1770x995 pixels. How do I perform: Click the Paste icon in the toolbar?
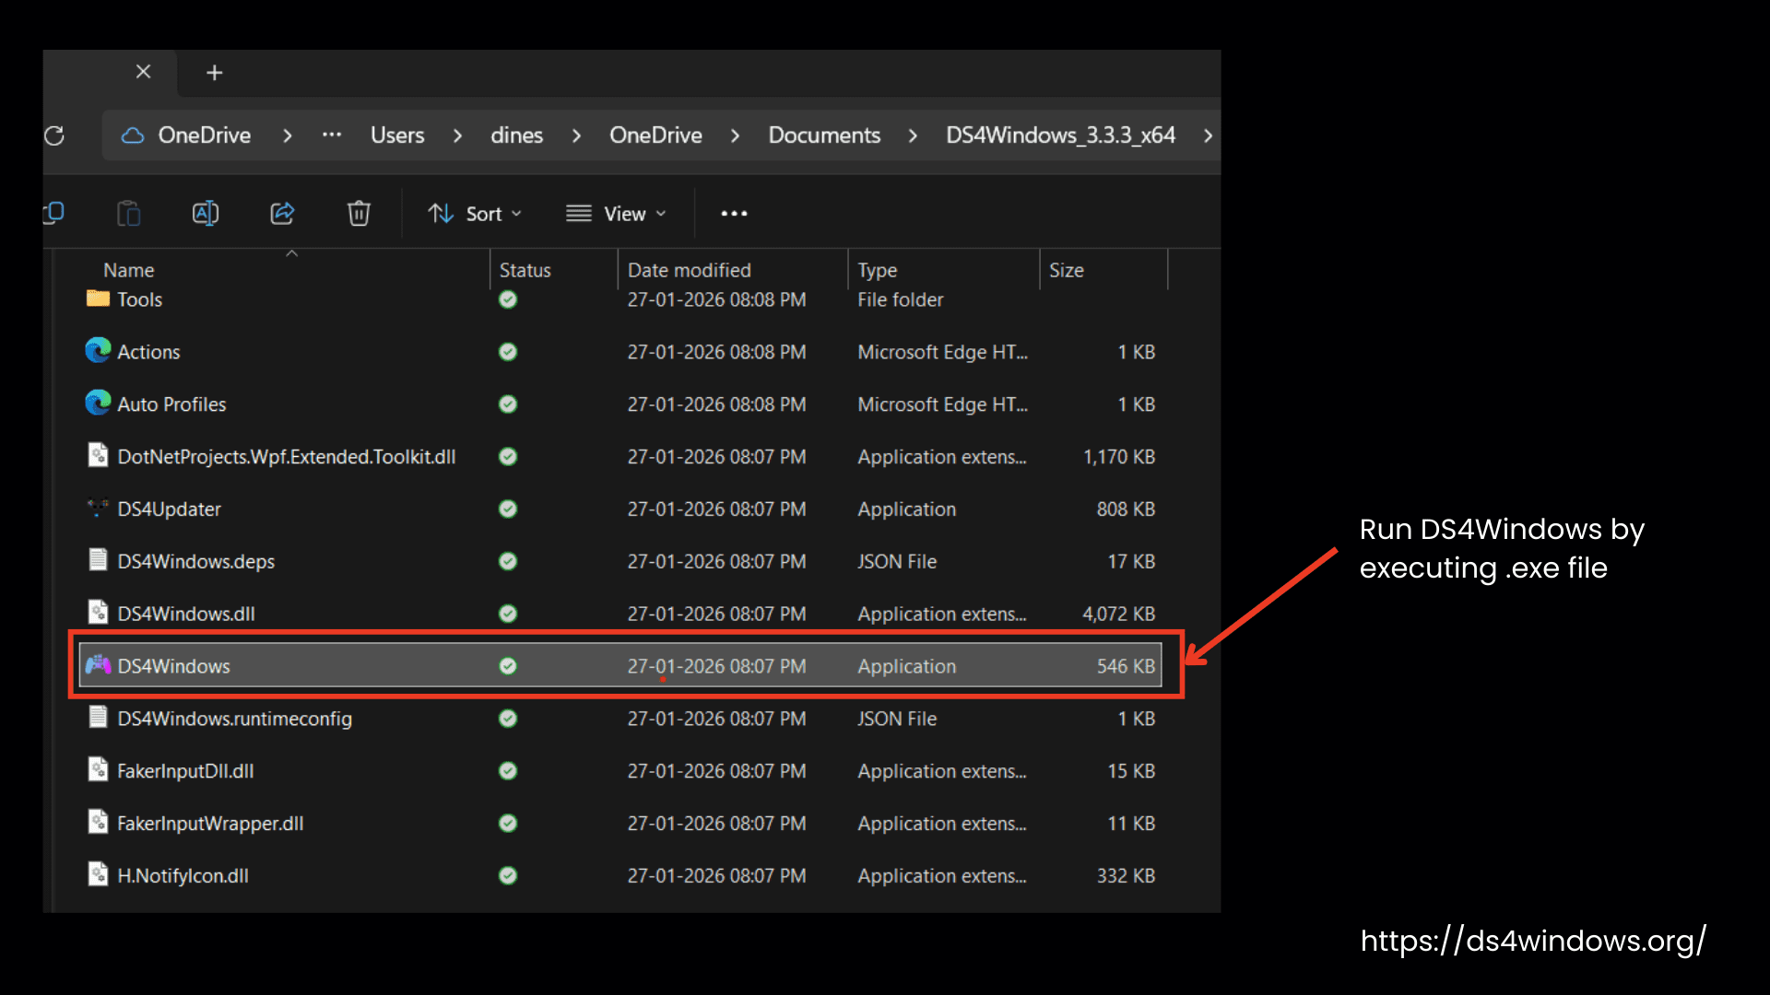pos(129,214)
